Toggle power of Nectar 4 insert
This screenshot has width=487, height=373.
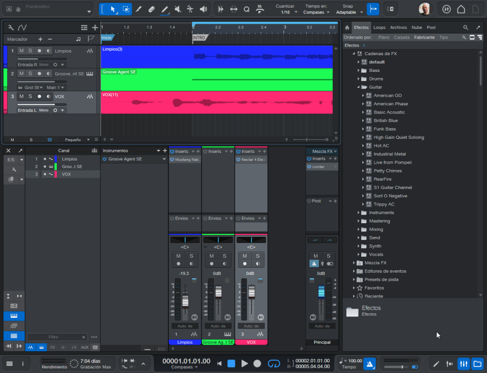238,159
